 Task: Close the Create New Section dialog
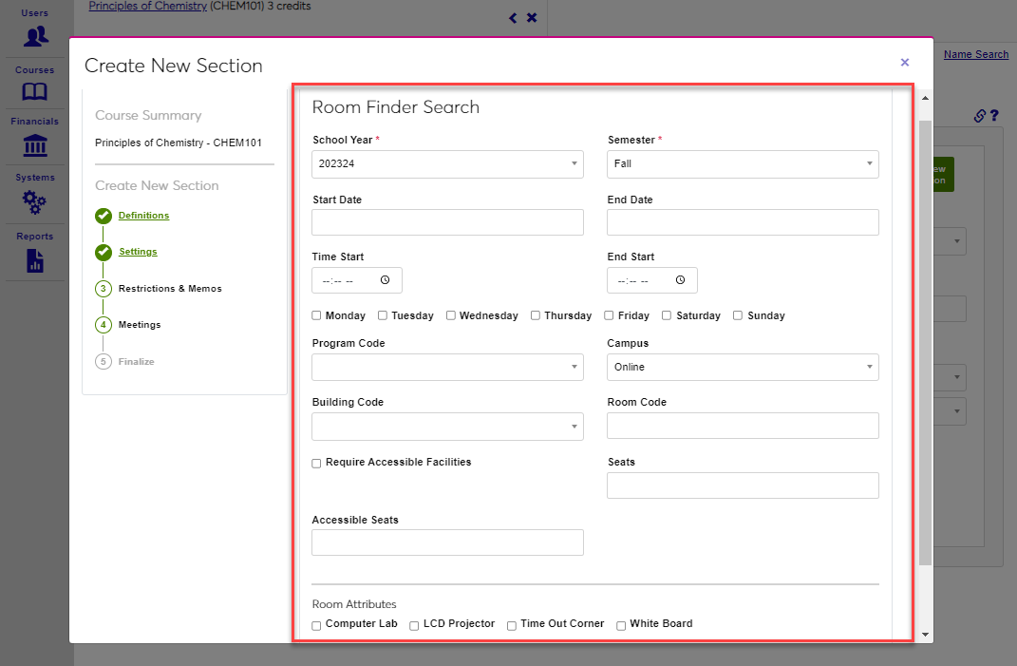904,63
